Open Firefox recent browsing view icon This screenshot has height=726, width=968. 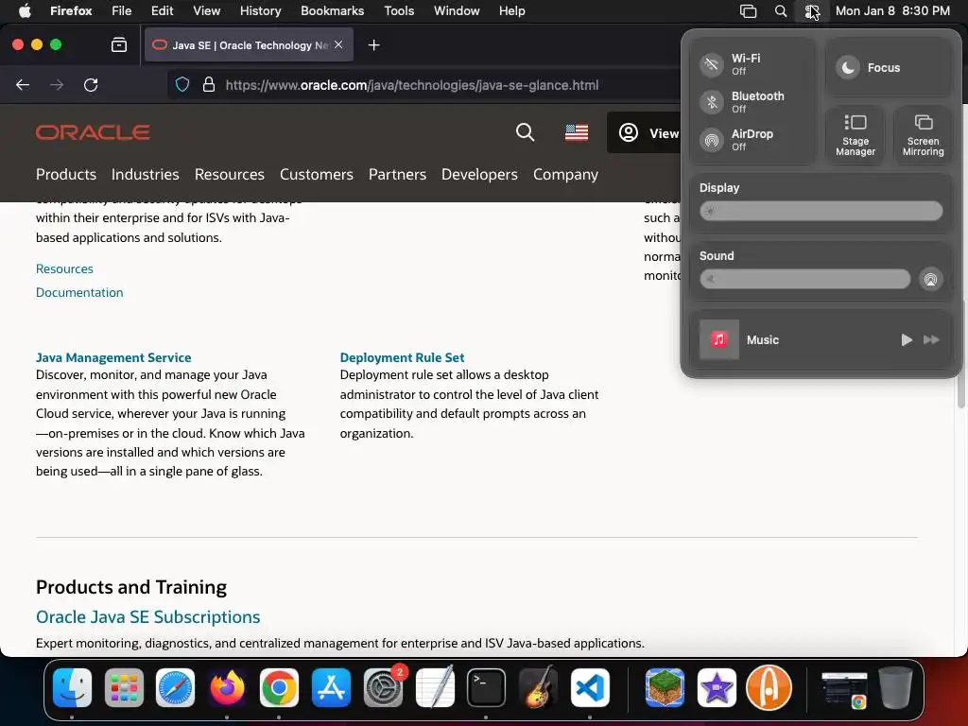(118, 44)
